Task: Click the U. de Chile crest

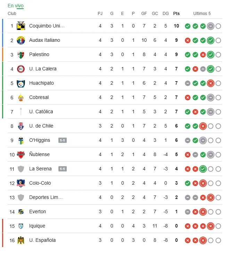Action: click(x=21, y=126)
